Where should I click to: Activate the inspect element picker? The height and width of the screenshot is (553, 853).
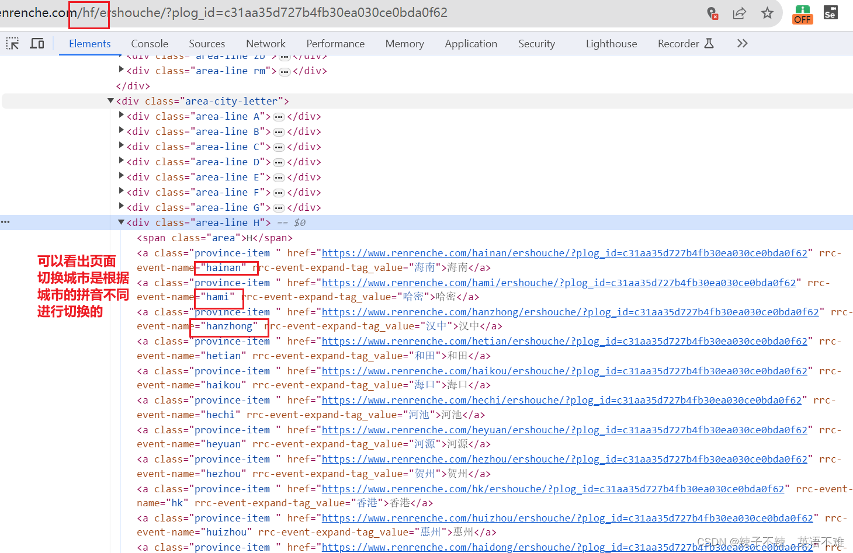[x=12, y=43]
